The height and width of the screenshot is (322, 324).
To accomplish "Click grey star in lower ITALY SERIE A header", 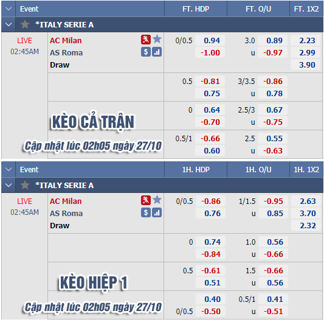I will tap(25, 185).
